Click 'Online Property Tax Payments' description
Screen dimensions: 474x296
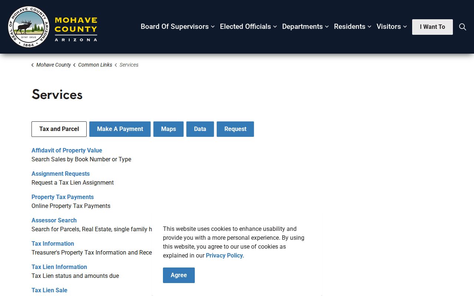coord(71,206)
